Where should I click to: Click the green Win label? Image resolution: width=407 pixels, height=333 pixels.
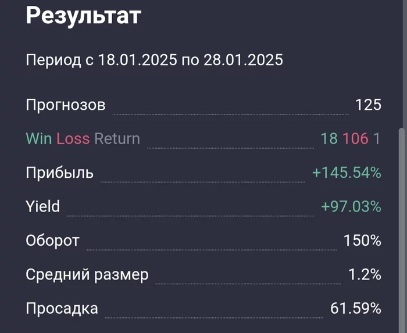click(x=39, y=138)
